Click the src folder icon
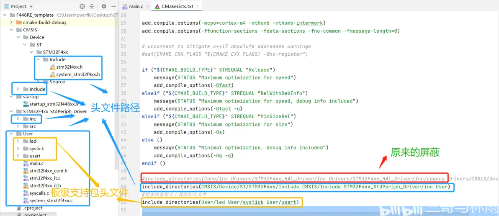This screenshot has height=216, width=499. 26,126
